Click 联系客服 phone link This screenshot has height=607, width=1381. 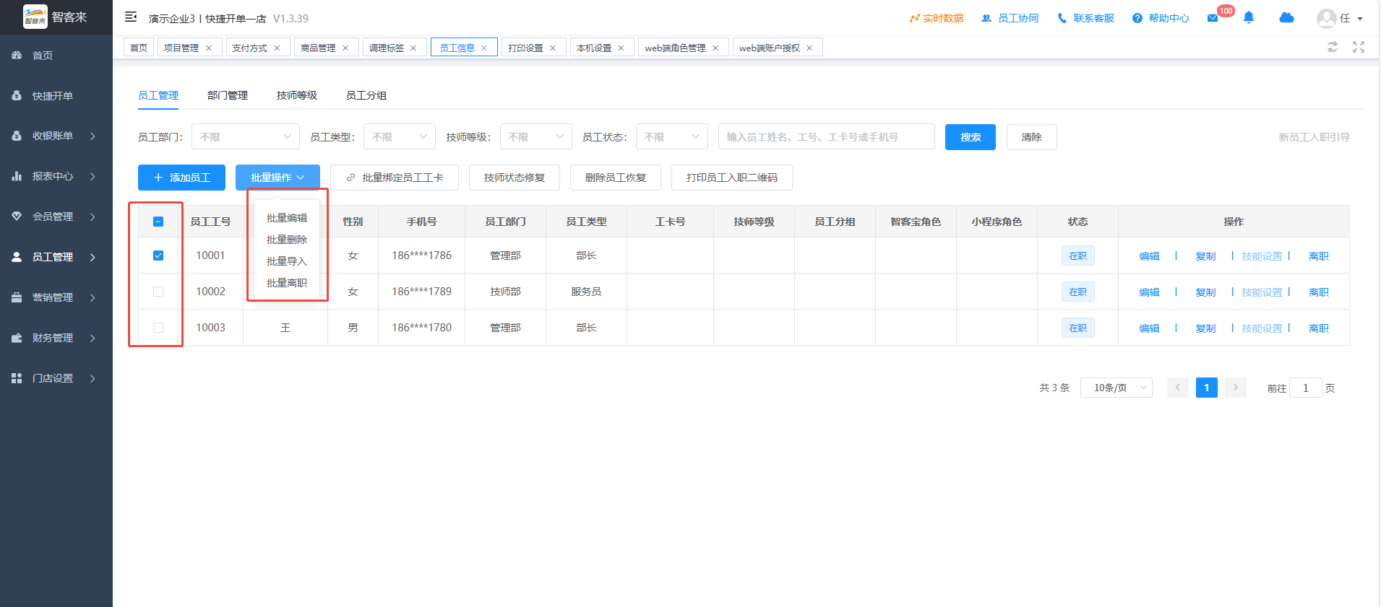click(x=1085, y=18)
